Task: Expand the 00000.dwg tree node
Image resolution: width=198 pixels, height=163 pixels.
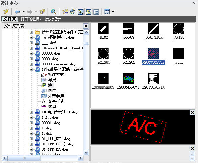Action: [x=31, y=53]
